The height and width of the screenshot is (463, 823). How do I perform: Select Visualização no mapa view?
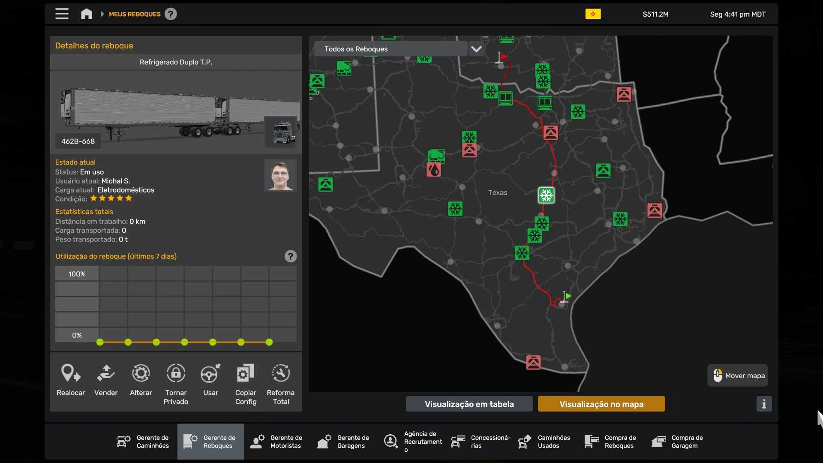(601, 404)
